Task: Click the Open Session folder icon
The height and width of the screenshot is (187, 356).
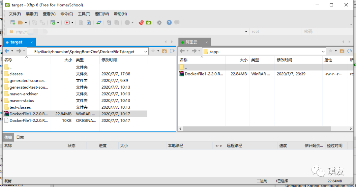Action: point(20,22)
